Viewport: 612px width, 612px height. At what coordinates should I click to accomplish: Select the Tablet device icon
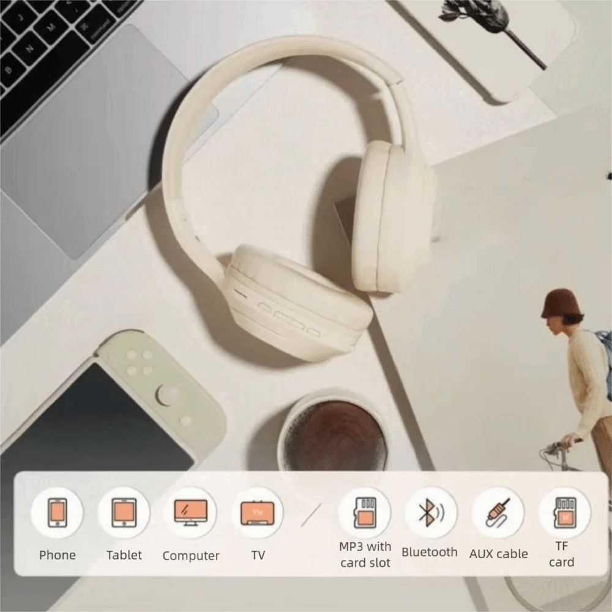(124, 512)
